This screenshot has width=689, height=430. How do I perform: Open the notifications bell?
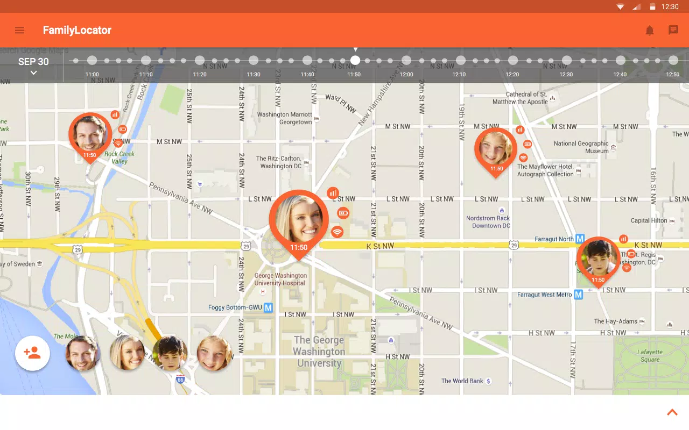pyautogui.click(x=650, y=31)
